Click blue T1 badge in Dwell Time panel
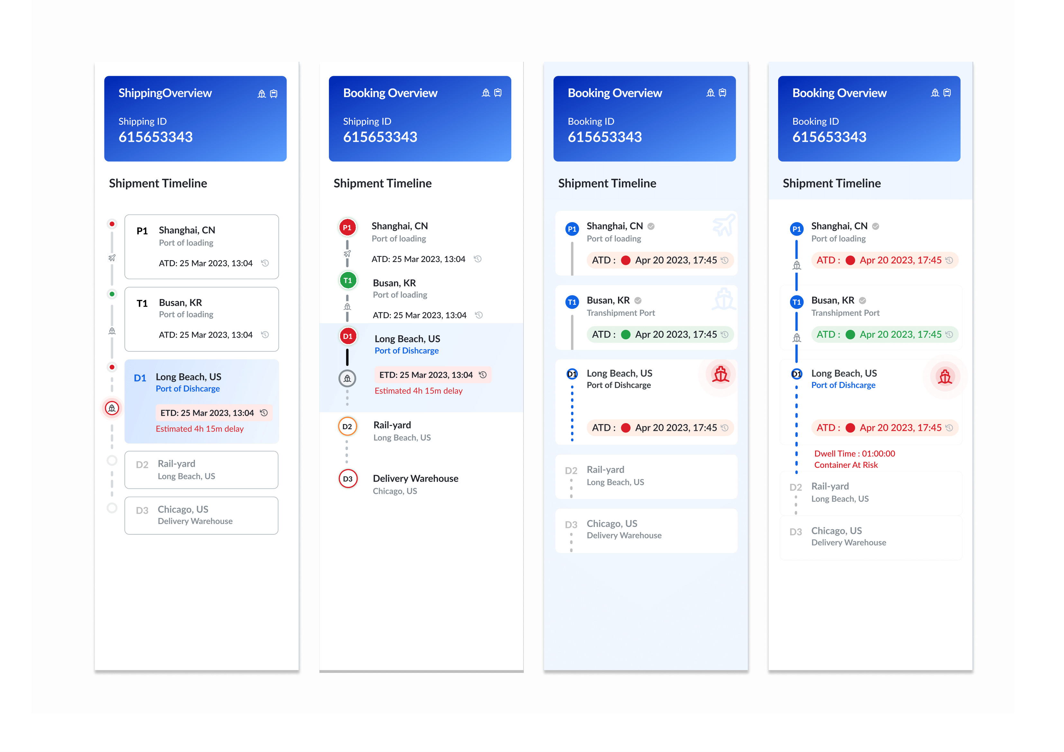The image size is (1064, 752). [x=796, y=302]
